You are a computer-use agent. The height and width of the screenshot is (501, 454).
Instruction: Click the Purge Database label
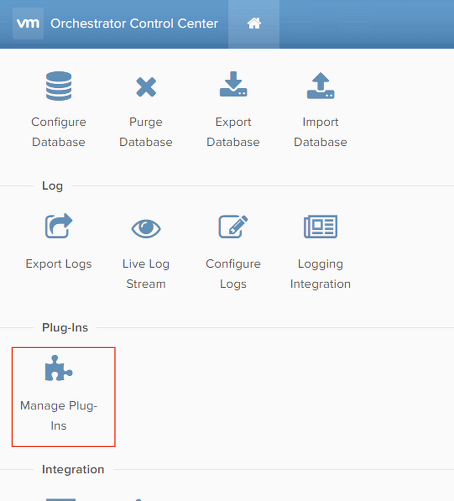pos(146,132)
